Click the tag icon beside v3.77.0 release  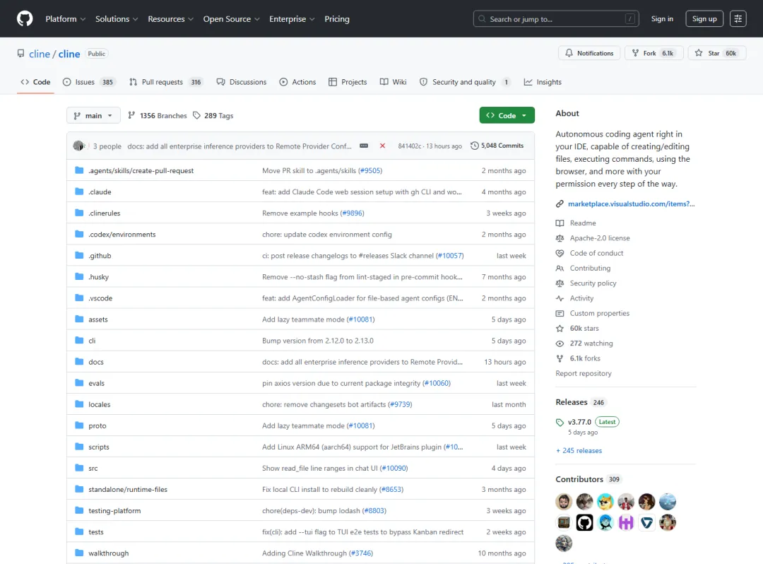[560, 423]
